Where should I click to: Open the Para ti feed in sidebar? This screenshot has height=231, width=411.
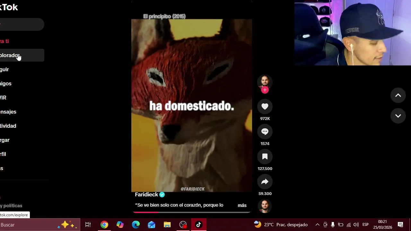(4, 41)
